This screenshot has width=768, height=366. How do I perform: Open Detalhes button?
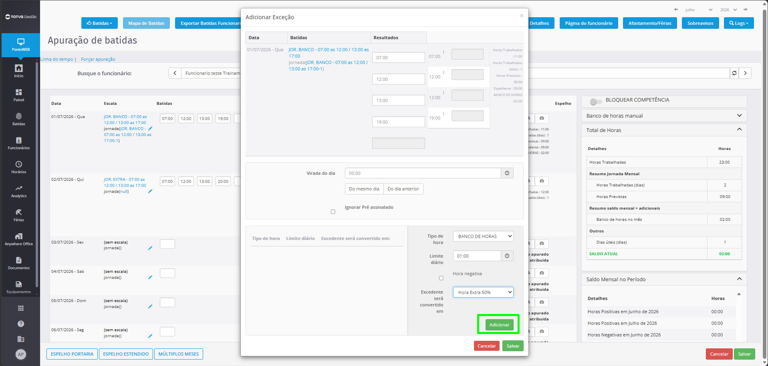pos(541,23)
